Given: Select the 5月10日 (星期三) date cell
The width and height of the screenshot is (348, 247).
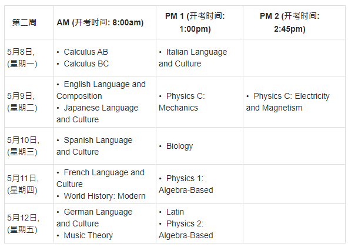Looking at the screenshot, I should pyautogui.click(x=23, y=146).
